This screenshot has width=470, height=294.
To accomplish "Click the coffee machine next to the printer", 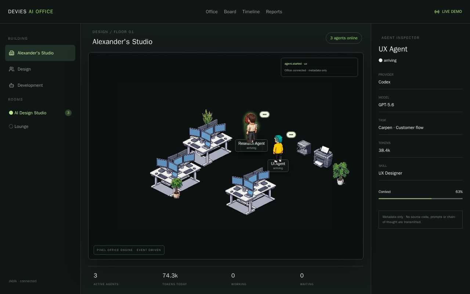I will 304,148.
